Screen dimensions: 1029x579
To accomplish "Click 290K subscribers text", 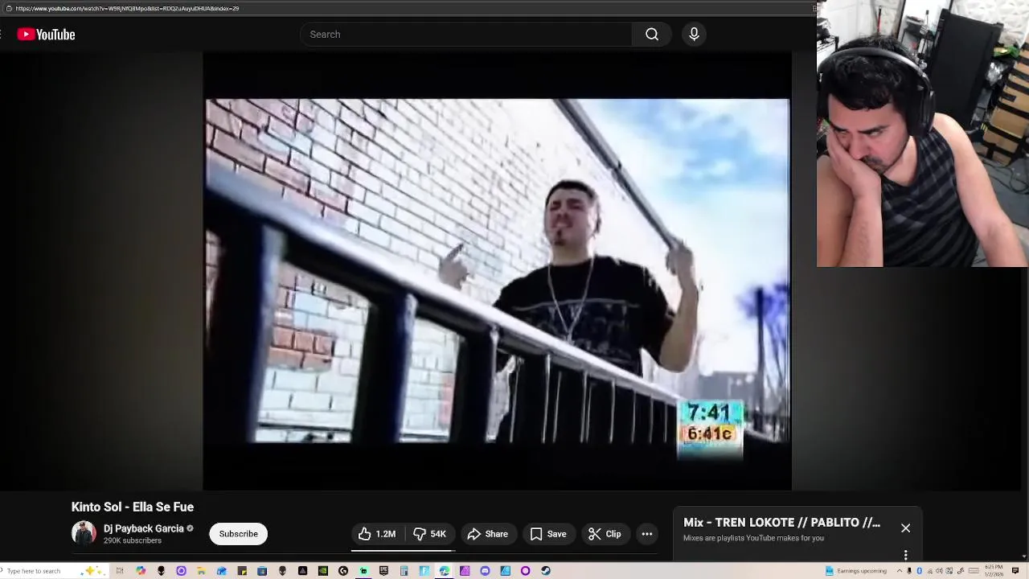I will 133,540.
